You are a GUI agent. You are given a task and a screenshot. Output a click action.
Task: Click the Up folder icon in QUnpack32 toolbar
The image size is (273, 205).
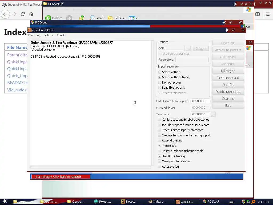tap(82, 18)
